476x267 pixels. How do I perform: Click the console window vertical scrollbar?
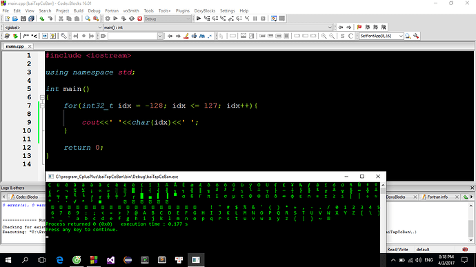coord(383,217)
